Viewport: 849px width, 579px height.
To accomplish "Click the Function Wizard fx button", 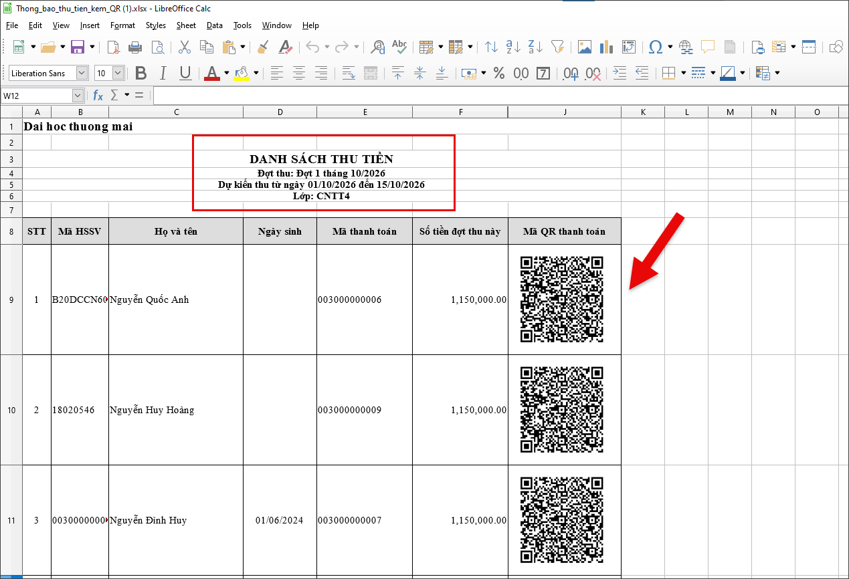I will point(98,96).
